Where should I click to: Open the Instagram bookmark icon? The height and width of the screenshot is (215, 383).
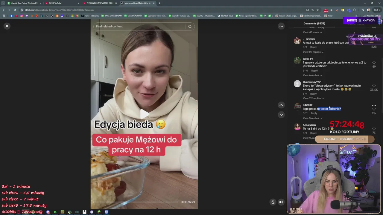tap(22, 16)
